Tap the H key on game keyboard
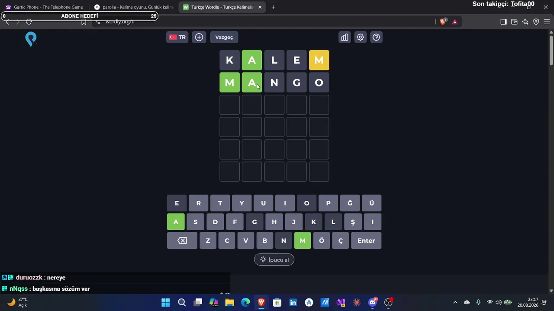554x311 pixels. pos(274,222)
